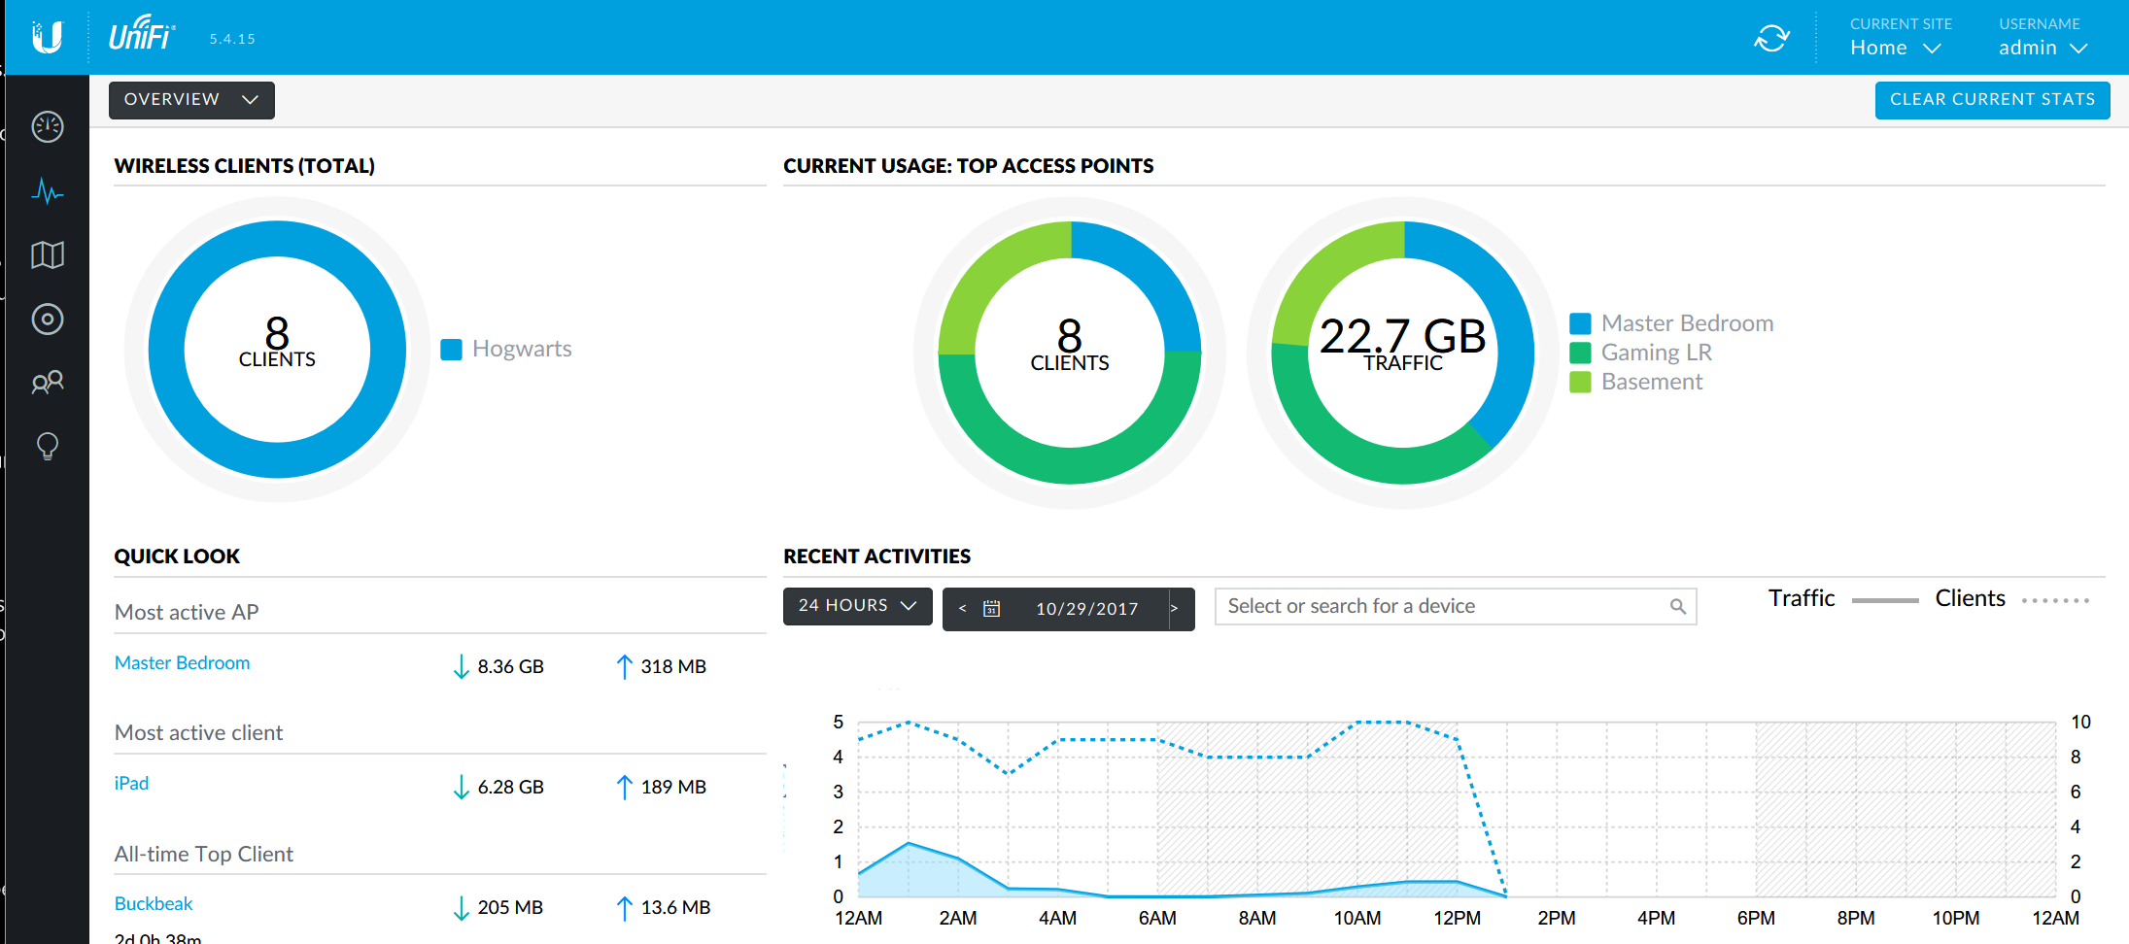
Task: Click the Ubiquiti logo icon
Action: 47,37
